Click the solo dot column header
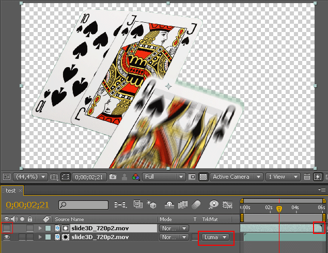This screenshot has height=253, width=328. tap(22, 219)
